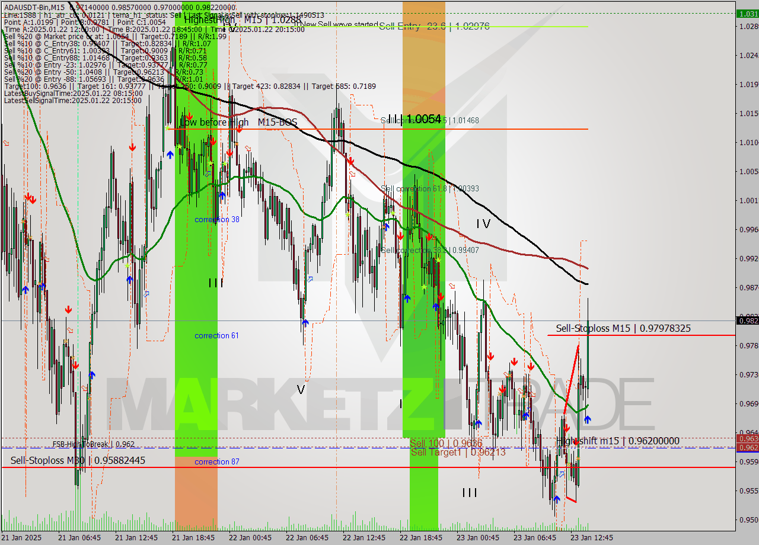Select the FSB-HighToBreak | 0.962 label

click(x=93, y=444)
